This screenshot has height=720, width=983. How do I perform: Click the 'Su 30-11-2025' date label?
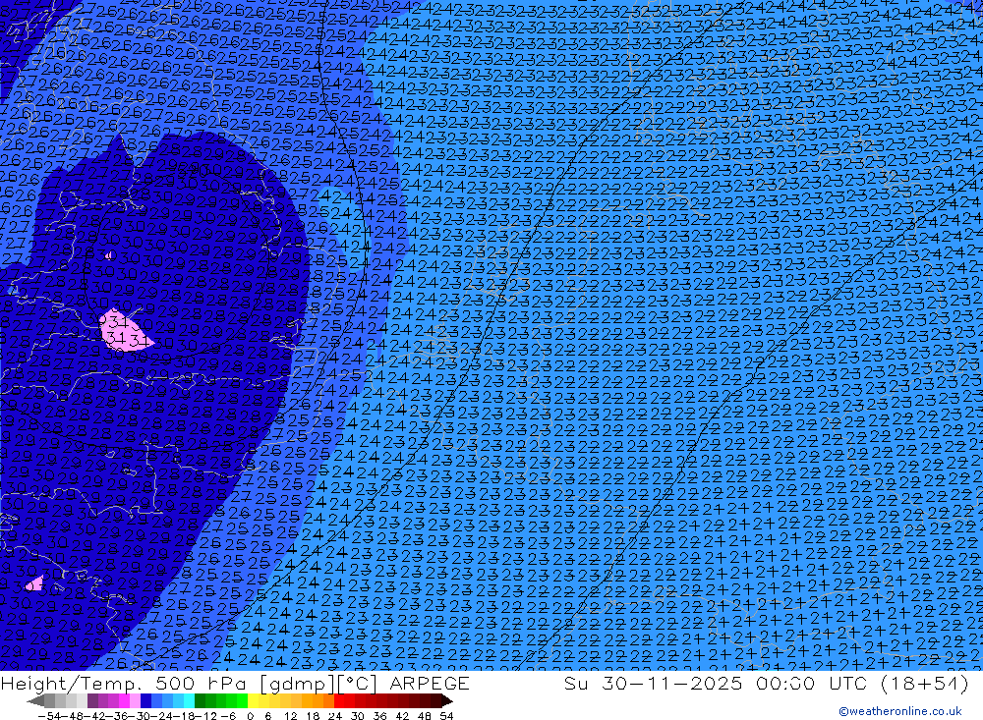click(x=654, y=683)
